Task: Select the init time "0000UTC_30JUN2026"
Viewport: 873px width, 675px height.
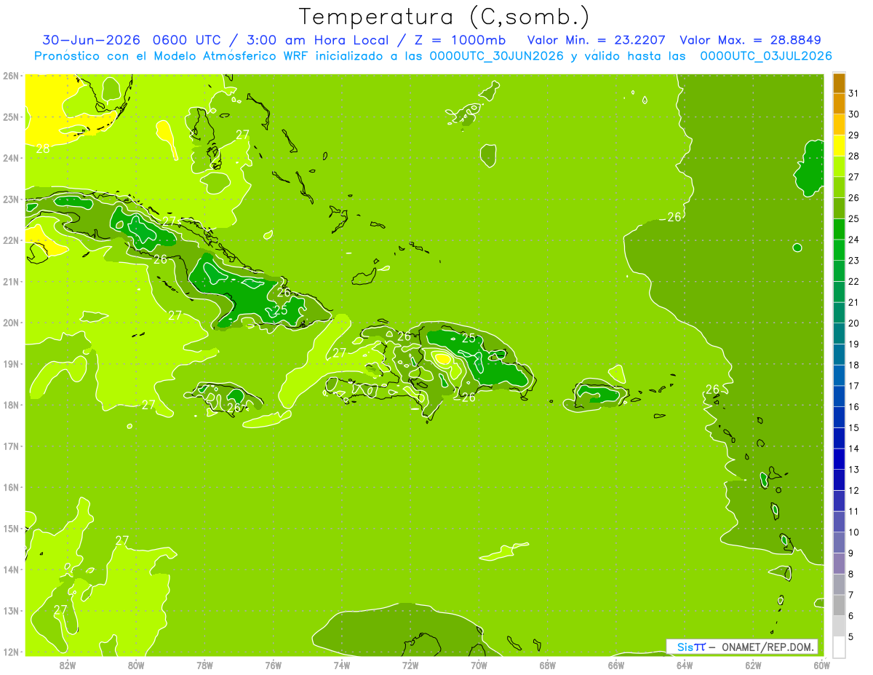Action: coord(498,56)
